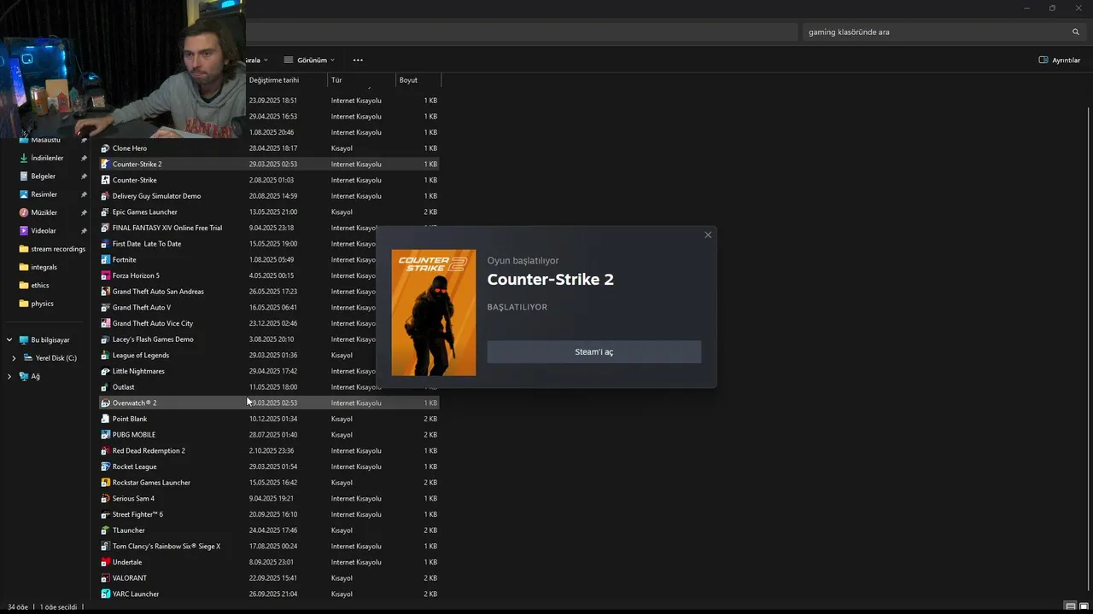Open Belgeler folder in sidebar
The height and width of the screenshot is (614, 1093).
tap(43, 177)
